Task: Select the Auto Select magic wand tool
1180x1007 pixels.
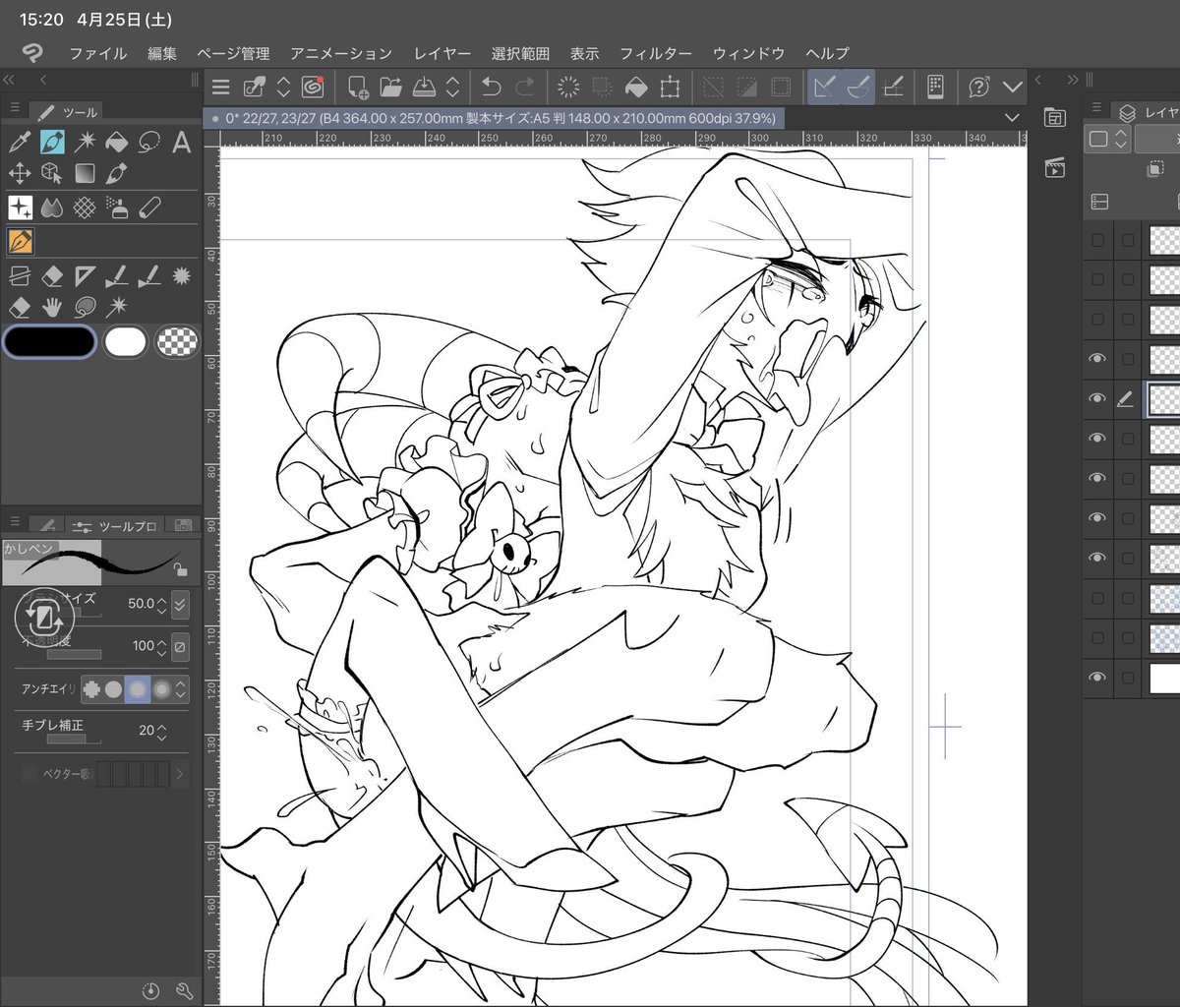Action: point(86,143)
